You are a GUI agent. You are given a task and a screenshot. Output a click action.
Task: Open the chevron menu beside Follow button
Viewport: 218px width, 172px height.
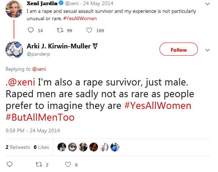point(207,50)
